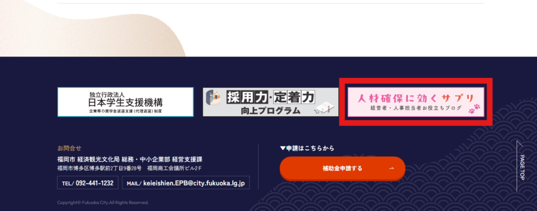Jump up using the PAGE TOP link

click(522, 167)
